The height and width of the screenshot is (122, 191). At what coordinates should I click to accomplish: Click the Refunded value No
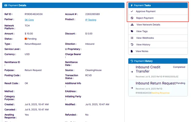tap(87, 115)
